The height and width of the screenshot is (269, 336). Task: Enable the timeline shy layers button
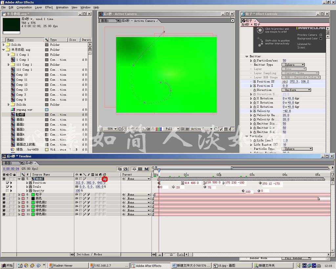(134, 169)
